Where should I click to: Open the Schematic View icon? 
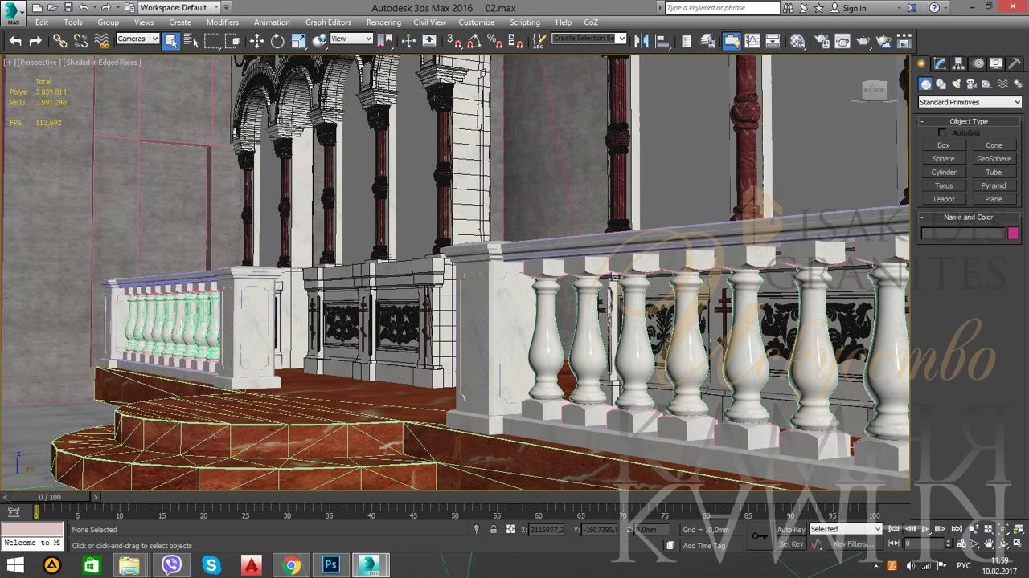click(773, 41)
